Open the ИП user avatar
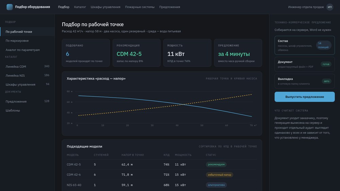This screenshot has width=340, height=191. (329, 7)
